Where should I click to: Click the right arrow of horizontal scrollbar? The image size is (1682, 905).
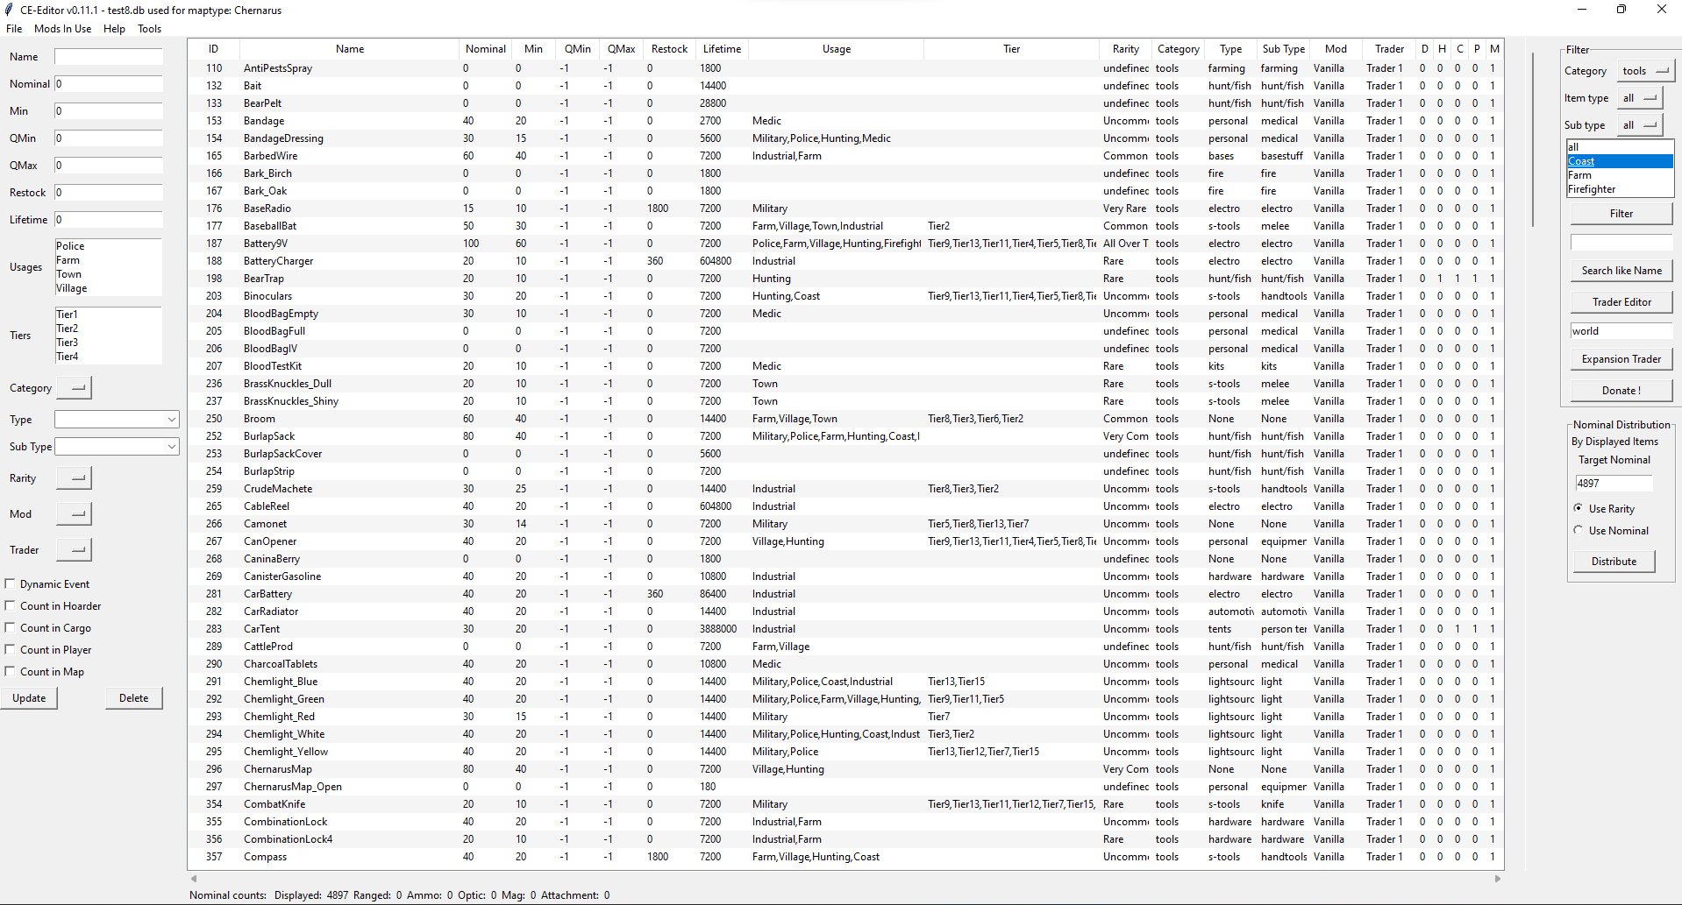click(x=1498, y=879)
